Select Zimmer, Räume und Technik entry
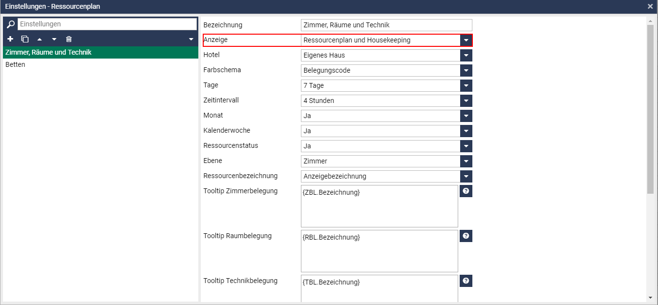 [48, 52]
